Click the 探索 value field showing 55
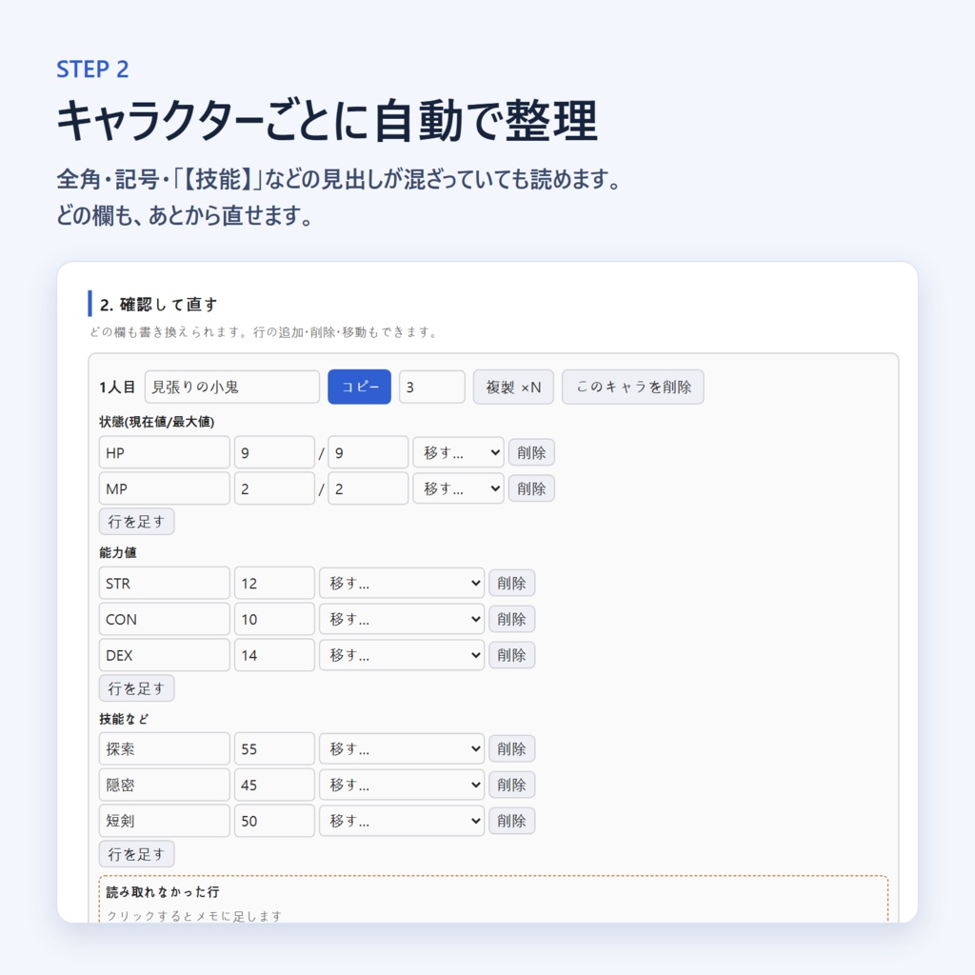 coord(274,749)
